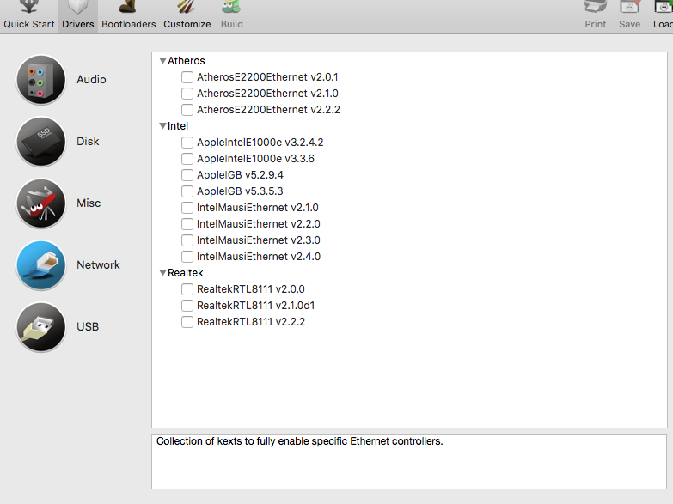Select the 'AppleIntelE1000e v3.3.6' text

(255, 159)
